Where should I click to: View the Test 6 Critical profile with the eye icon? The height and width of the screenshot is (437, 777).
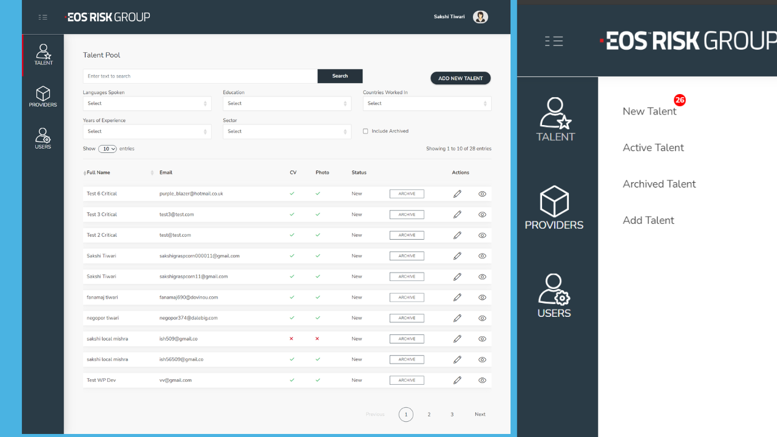tap(483, 194)
